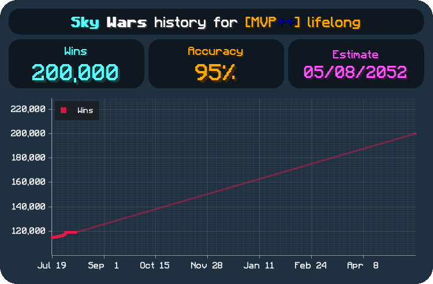Click the Jul 19 x-axis label
This screenshot has height=284, width=433.
tap(51, 266)
